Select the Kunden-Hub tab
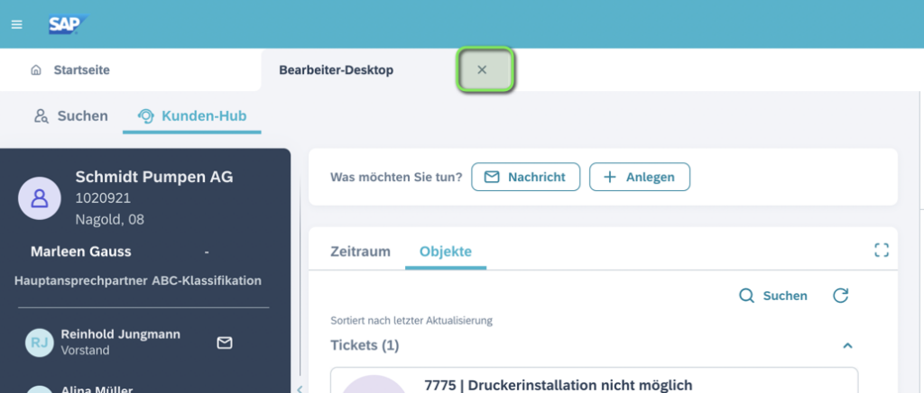This screenshot has width=924, height=393. (x=192, y=116)
